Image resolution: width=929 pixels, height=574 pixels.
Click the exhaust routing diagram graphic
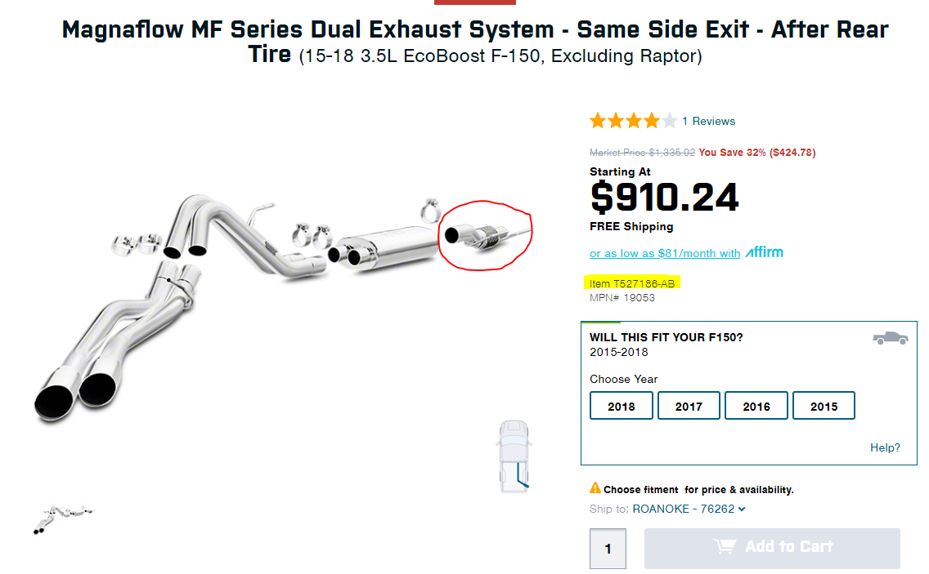[x=514, y=456]
